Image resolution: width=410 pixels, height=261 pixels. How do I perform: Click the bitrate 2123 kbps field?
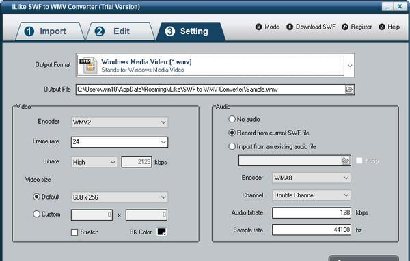click(x=137, y=162)
